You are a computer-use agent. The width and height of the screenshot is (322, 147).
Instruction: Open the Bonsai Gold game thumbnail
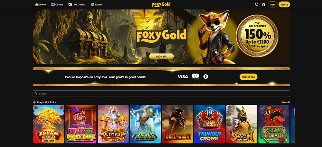point(49,124)
